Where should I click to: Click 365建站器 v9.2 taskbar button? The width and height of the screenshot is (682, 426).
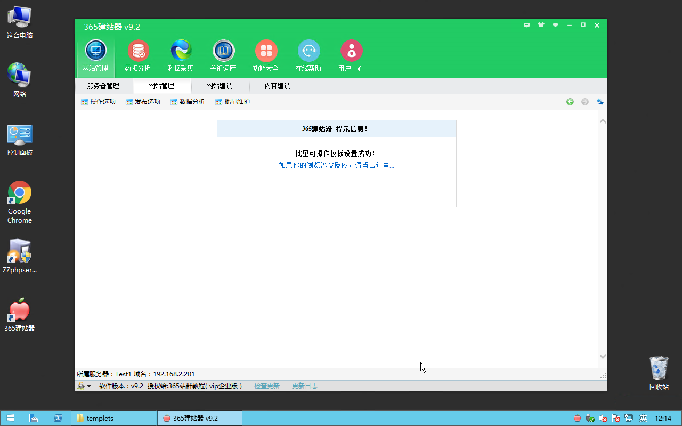tap(200, 418)
